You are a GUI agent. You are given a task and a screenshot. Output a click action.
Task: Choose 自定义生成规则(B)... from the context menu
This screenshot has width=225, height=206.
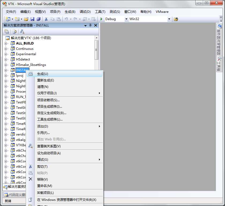click(x=65, y=113)
